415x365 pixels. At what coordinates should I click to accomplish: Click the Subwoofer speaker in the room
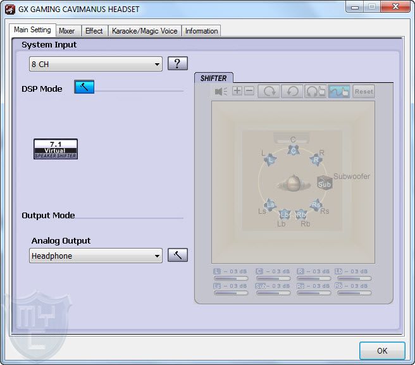click(325, 184)
